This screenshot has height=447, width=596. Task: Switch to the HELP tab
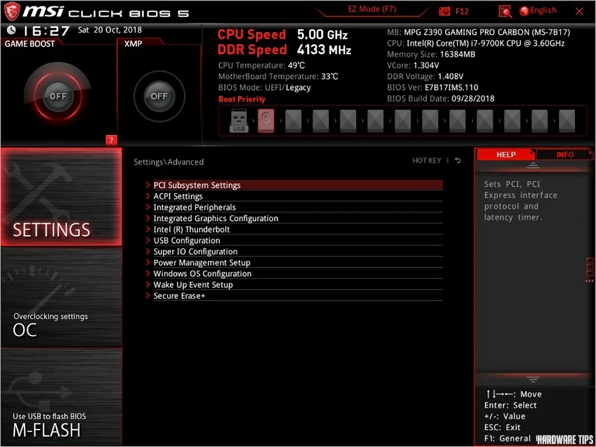pos(506,155)
